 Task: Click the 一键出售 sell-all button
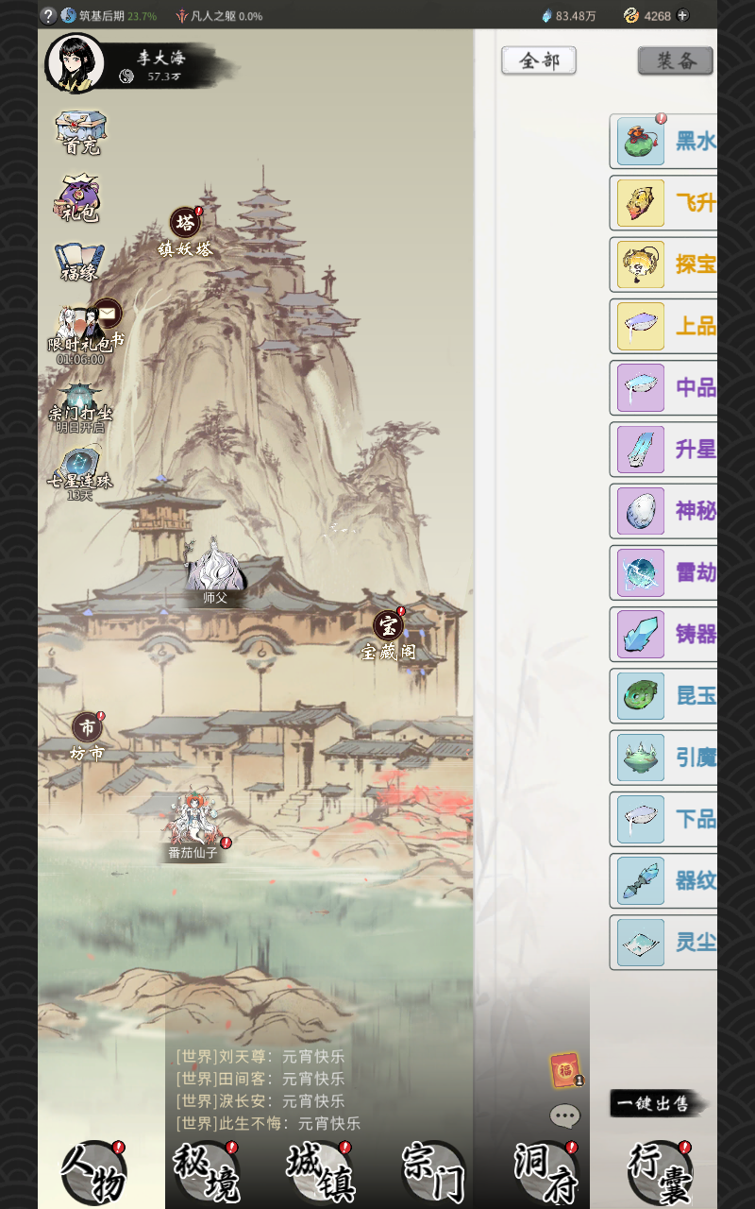point(658,1103)
